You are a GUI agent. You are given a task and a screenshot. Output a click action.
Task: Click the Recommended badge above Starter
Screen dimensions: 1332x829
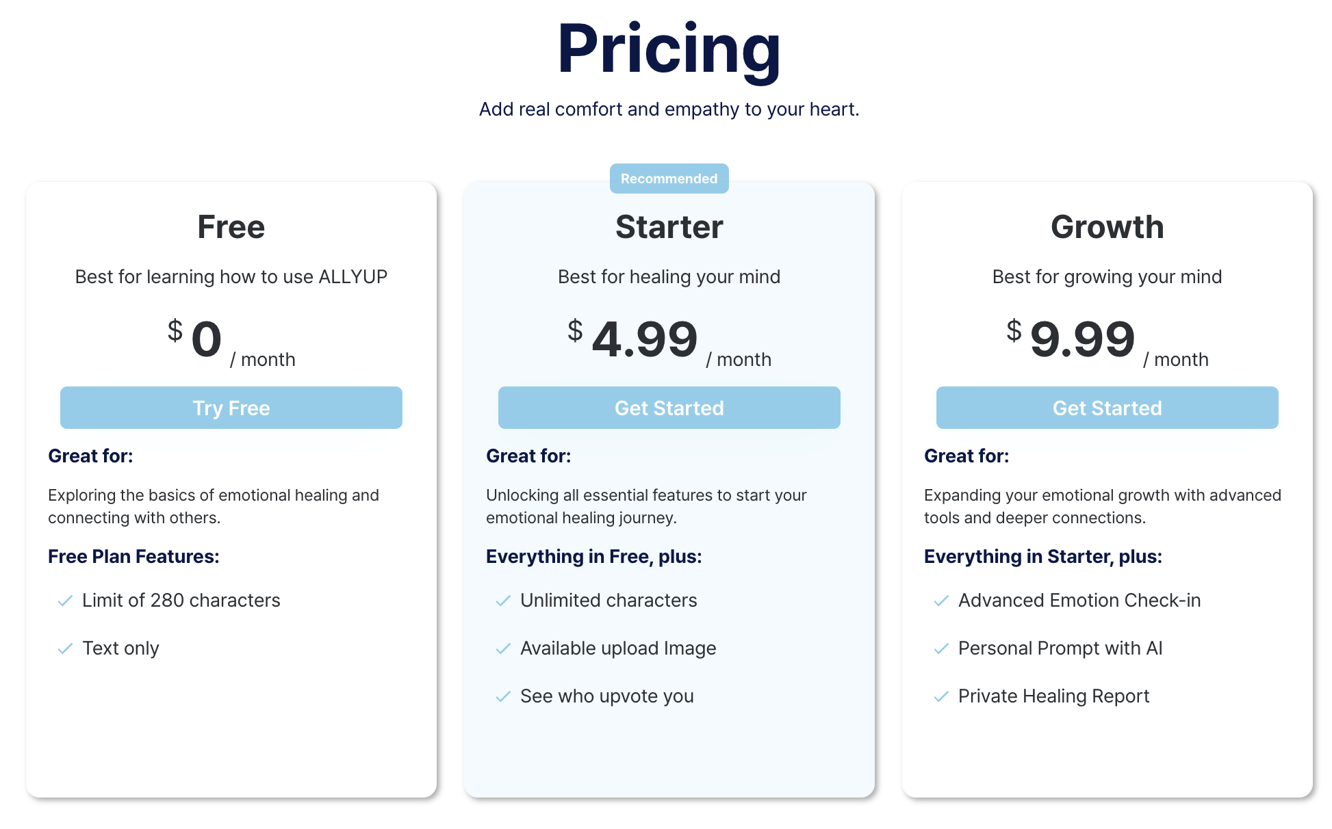(x=669, y=179)
